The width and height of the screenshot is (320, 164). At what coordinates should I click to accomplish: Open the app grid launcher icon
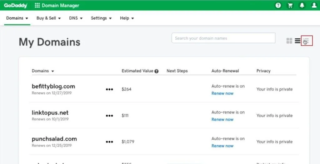37,6
